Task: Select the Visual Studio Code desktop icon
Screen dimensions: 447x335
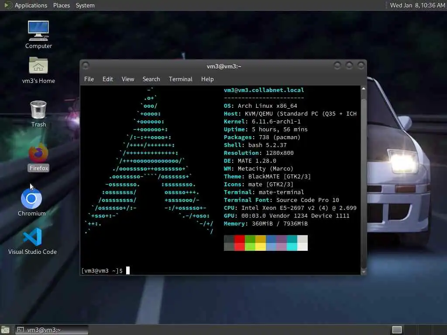Action: point(32,241)
